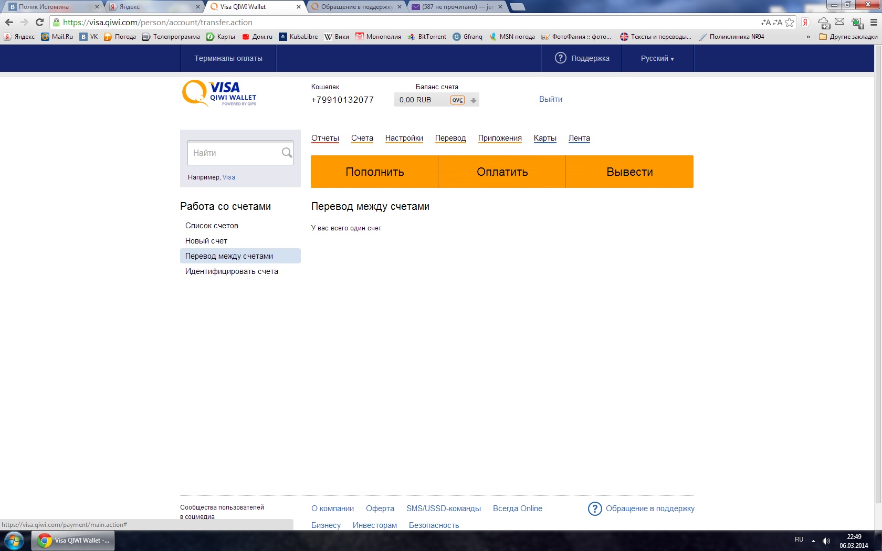Open the Карты menu section
The image size is (882, 551).
click(545, 138)
